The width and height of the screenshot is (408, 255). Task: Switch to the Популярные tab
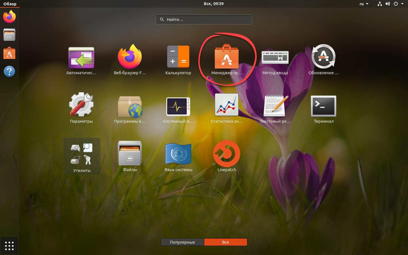coord(182,242)
